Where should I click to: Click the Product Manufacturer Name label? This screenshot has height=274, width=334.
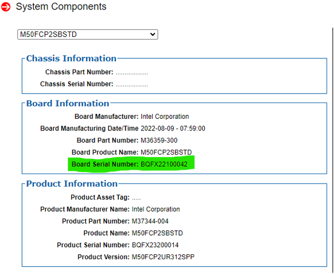tap(85, 209)
